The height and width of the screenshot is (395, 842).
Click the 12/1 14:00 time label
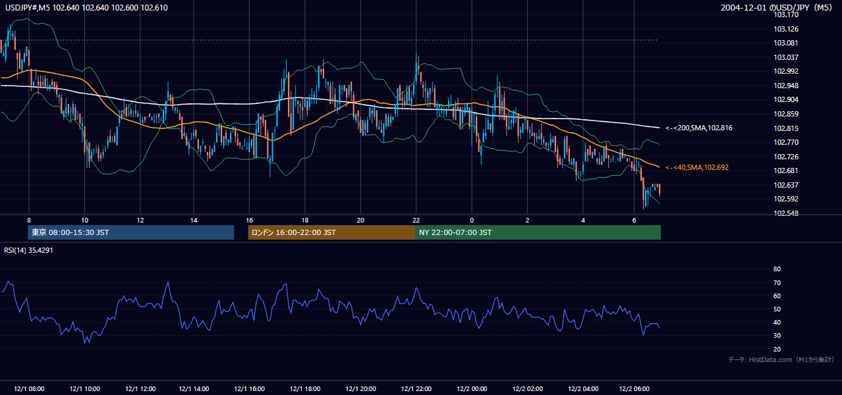(195, 389)
